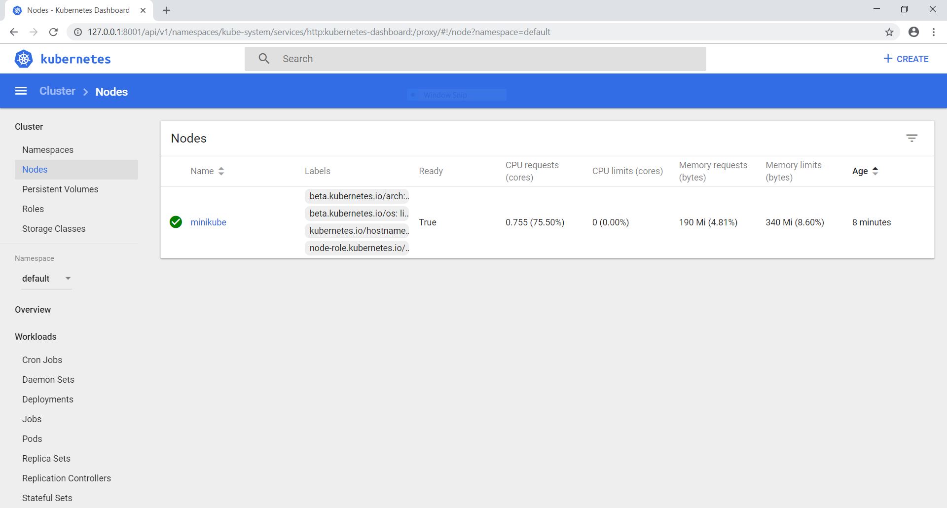Click the CPU limits column header
Viewport: 947px width, 508px height.
coord(627,171)
